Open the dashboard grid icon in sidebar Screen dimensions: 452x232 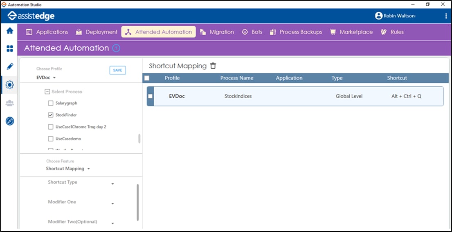[9, 49]
